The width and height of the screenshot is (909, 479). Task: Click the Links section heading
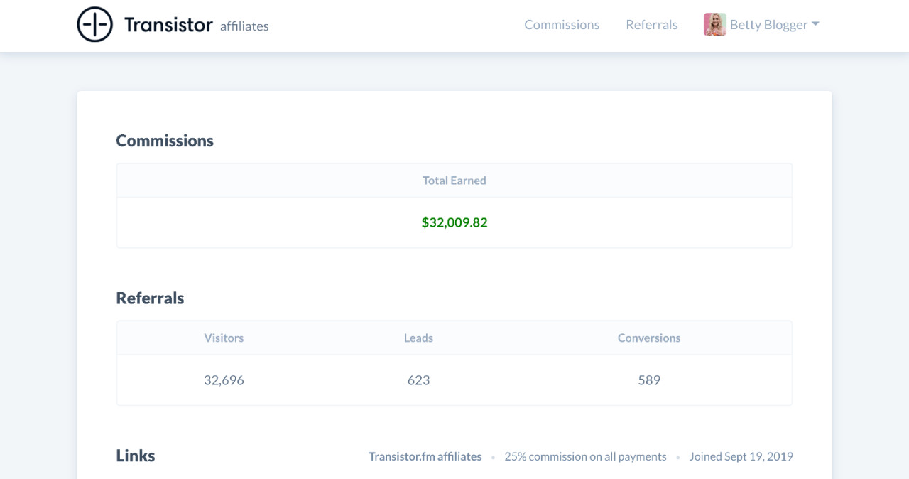(135, 455)
